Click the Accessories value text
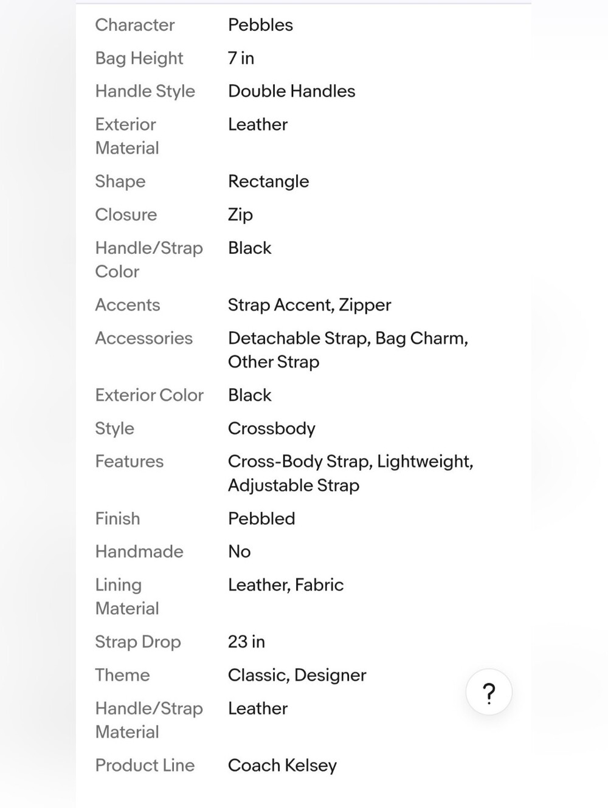Image resolution: width=608 pixels, height=808 pixels. 348,350
